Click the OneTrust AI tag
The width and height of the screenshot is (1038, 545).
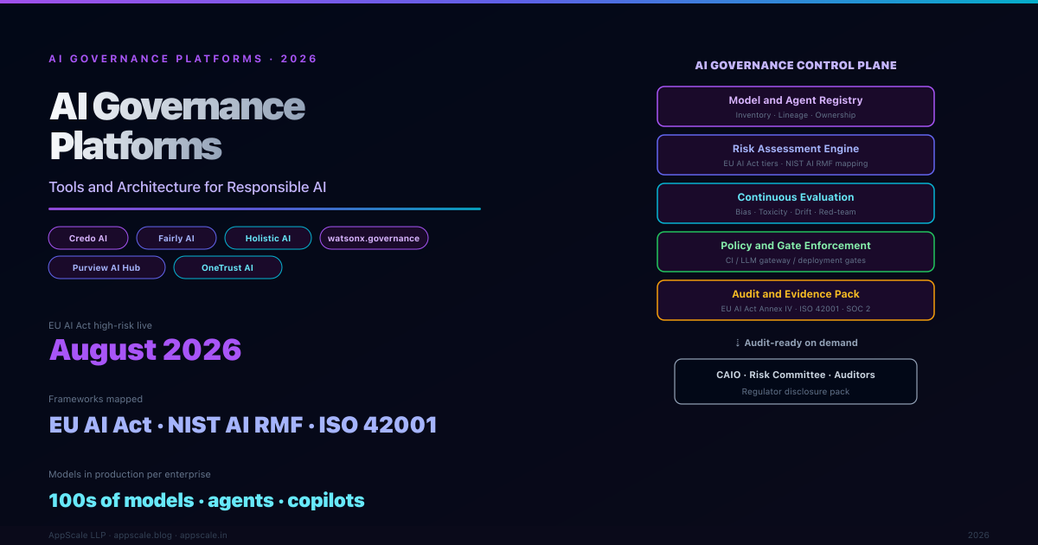[227, 267]
